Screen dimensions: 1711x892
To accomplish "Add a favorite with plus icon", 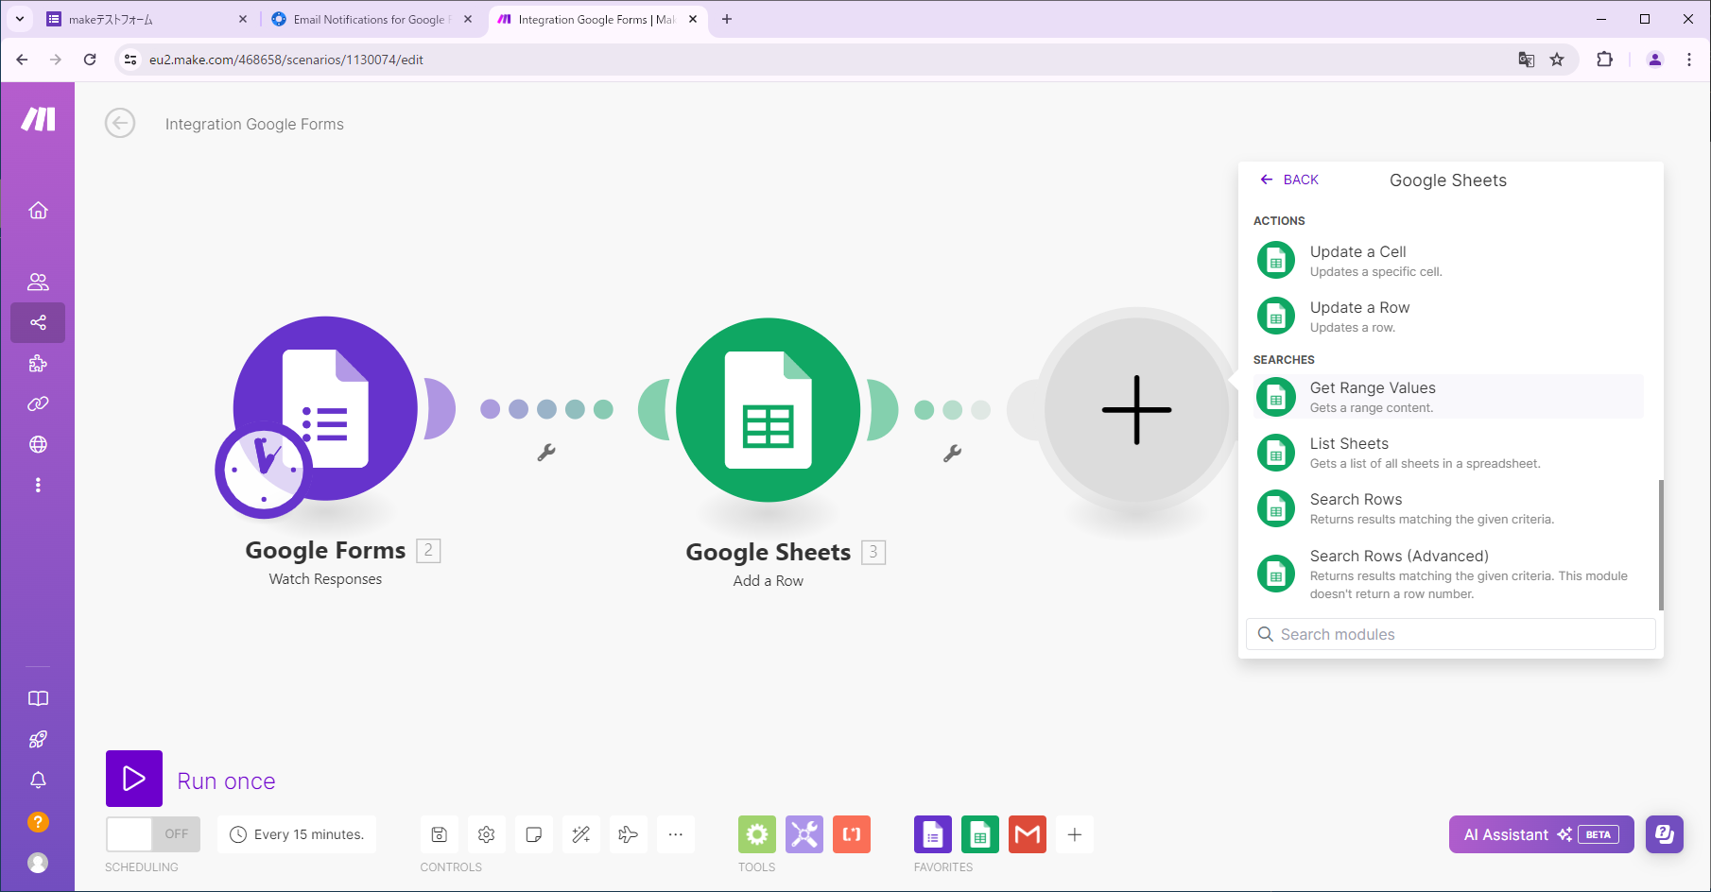I will (x=1075, y=834).
